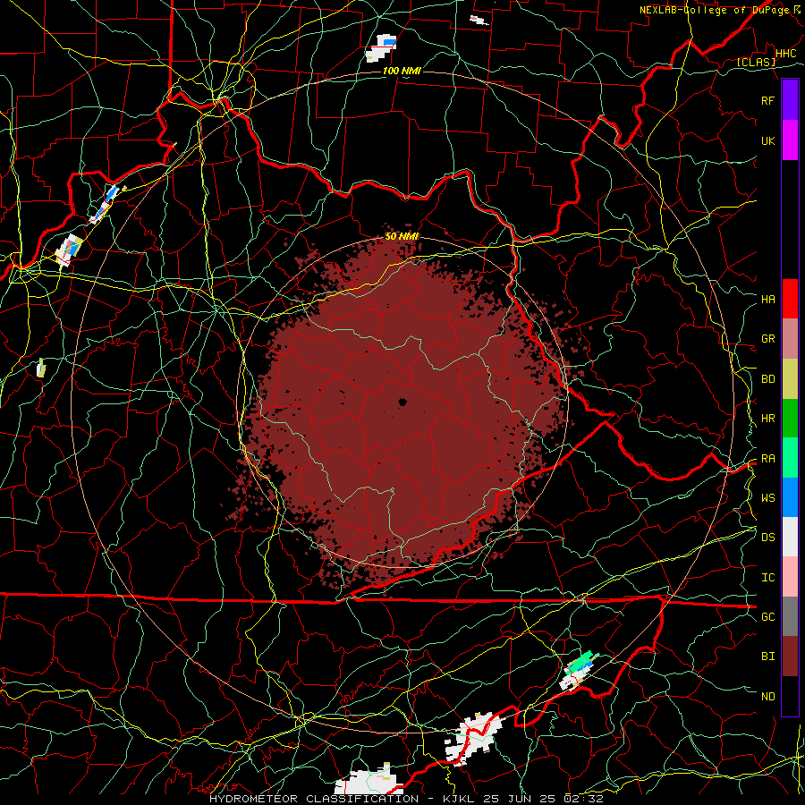Click the red HA legend color swatch
Image resolution: width=805 pixels, height=805 pixels.
pos(790,299)
